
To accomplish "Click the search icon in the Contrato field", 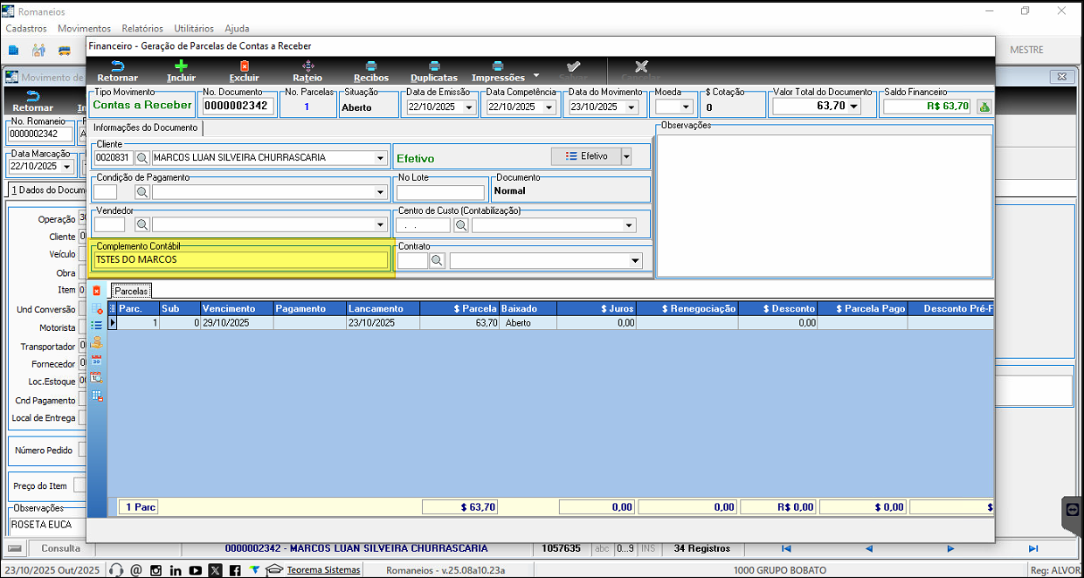I will tap(437, 260).
